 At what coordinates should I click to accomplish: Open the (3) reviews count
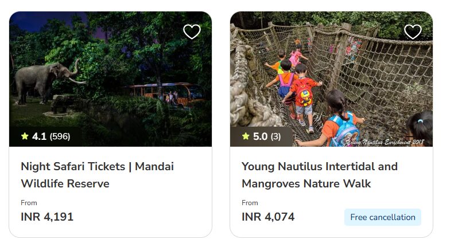coord(275,136)
